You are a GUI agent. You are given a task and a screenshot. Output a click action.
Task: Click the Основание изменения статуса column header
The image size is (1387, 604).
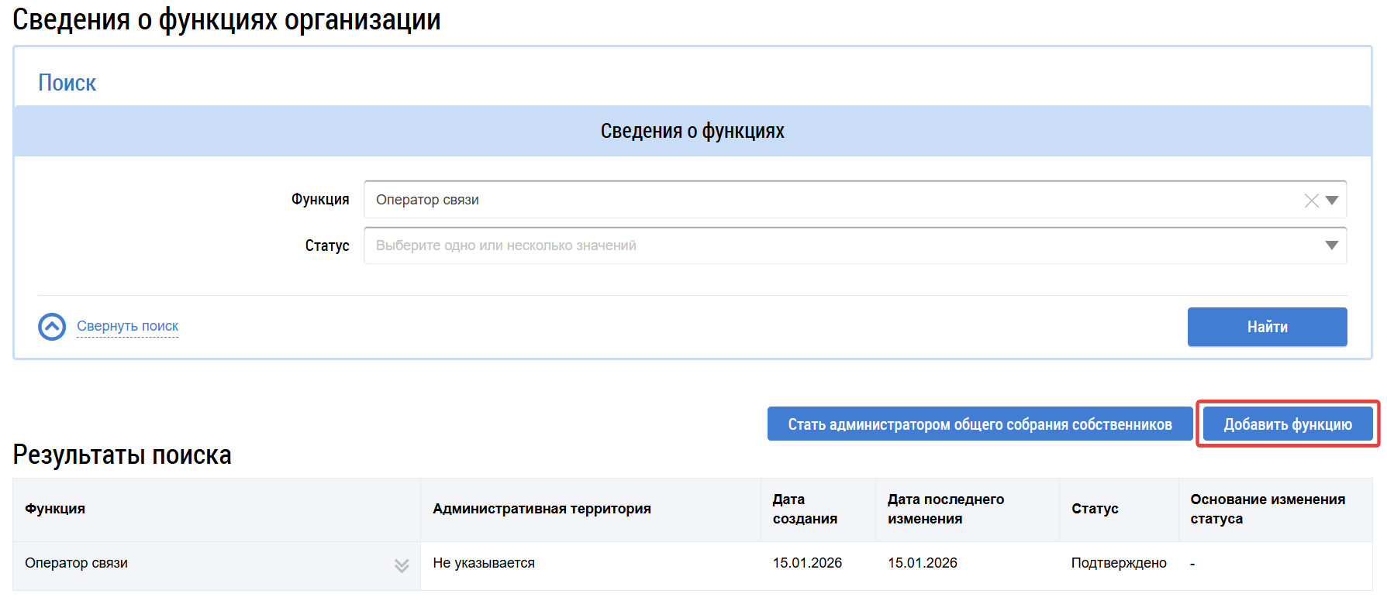1267,509
